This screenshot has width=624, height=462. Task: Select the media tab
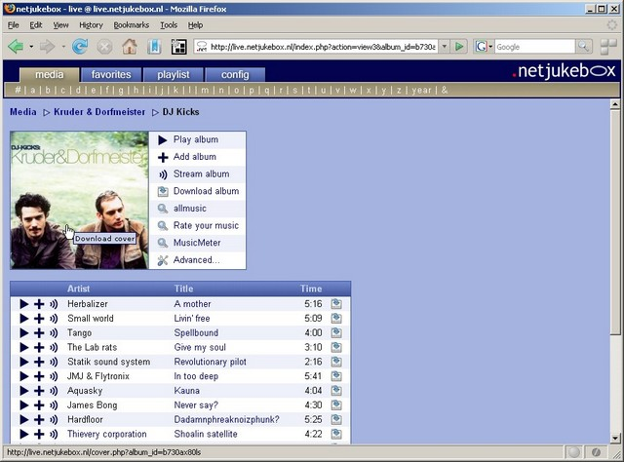(x=50, y=75)
